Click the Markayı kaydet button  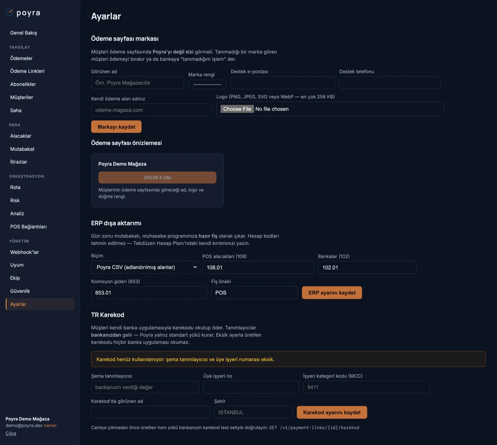(116, 127)
